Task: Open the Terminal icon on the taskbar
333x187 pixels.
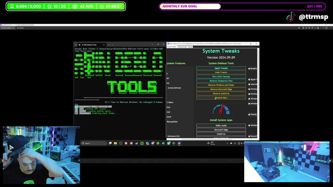Action: [174, 143]
